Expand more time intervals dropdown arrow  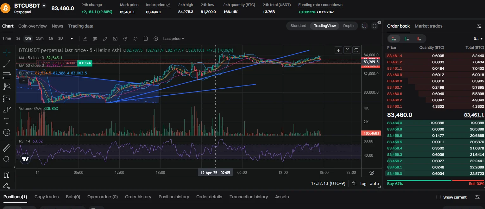coord(72,39)
